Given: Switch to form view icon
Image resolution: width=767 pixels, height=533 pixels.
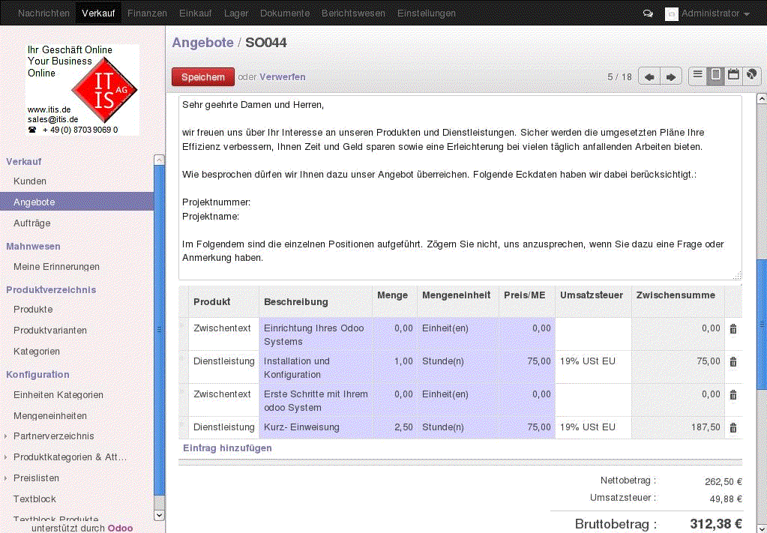Looking at the screenshot, I should pyautogui.click(x=715, y=75).
